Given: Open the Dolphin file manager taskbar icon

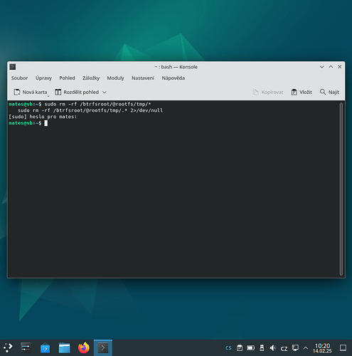Looking at the screenshot, I should pyautogui.click(x=65, y=348).
